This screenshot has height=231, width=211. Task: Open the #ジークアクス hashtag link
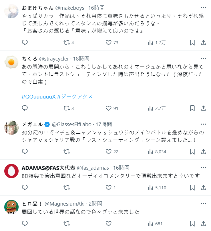75,97
